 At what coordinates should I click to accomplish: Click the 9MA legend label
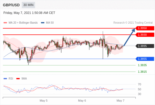(24, 79)
